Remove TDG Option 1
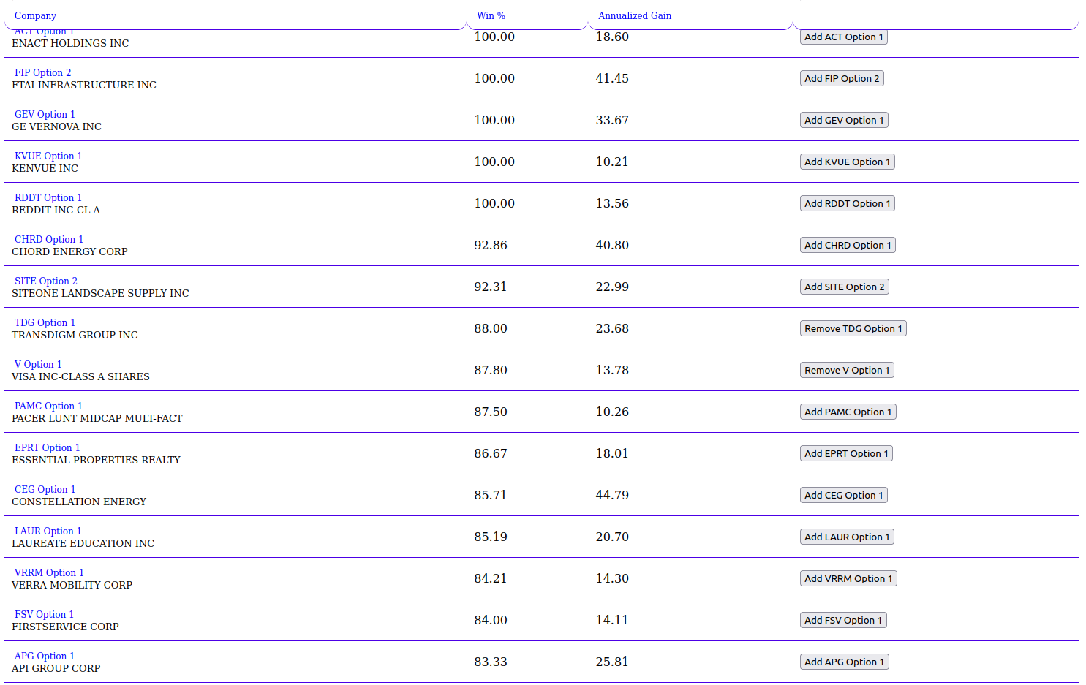The width and height of the screenshot is (1086, 685). click(853, 328)
